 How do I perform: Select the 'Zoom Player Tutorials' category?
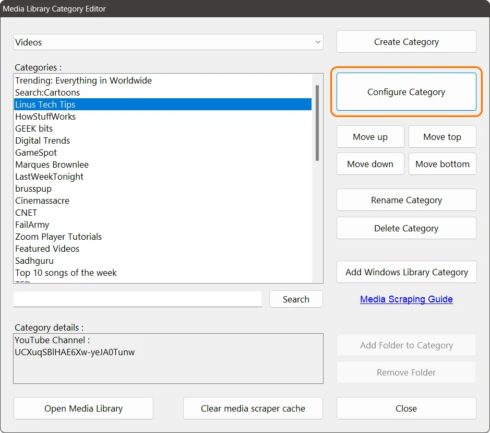click(163, 237)
